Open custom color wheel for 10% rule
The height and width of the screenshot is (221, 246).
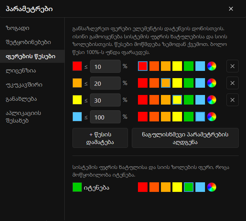(x=212, y=66)
